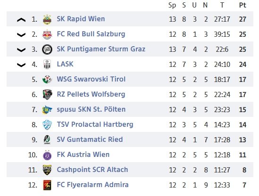Select the FC Flyeralarm Admira red crest
Viewport: 259px width, 196px height.
[47, 185]
